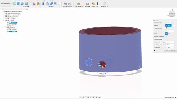This screenshot has height=99, width=177.
Task: Hide Körper1 with its eye icon
Action: pos(8,23)
